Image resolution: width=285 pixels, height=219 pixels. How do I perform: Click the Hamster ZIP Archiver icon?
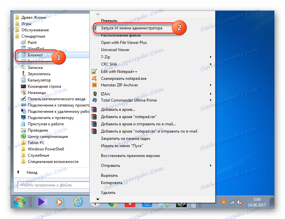[94, 85]
